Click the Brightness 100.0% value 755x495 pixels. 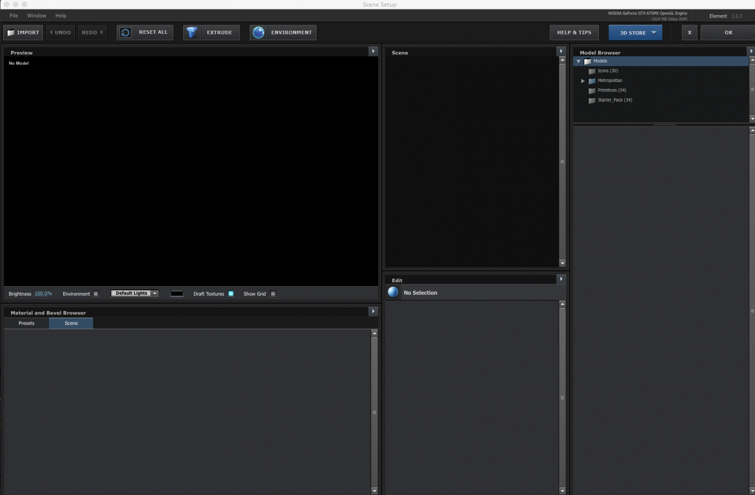43,294
